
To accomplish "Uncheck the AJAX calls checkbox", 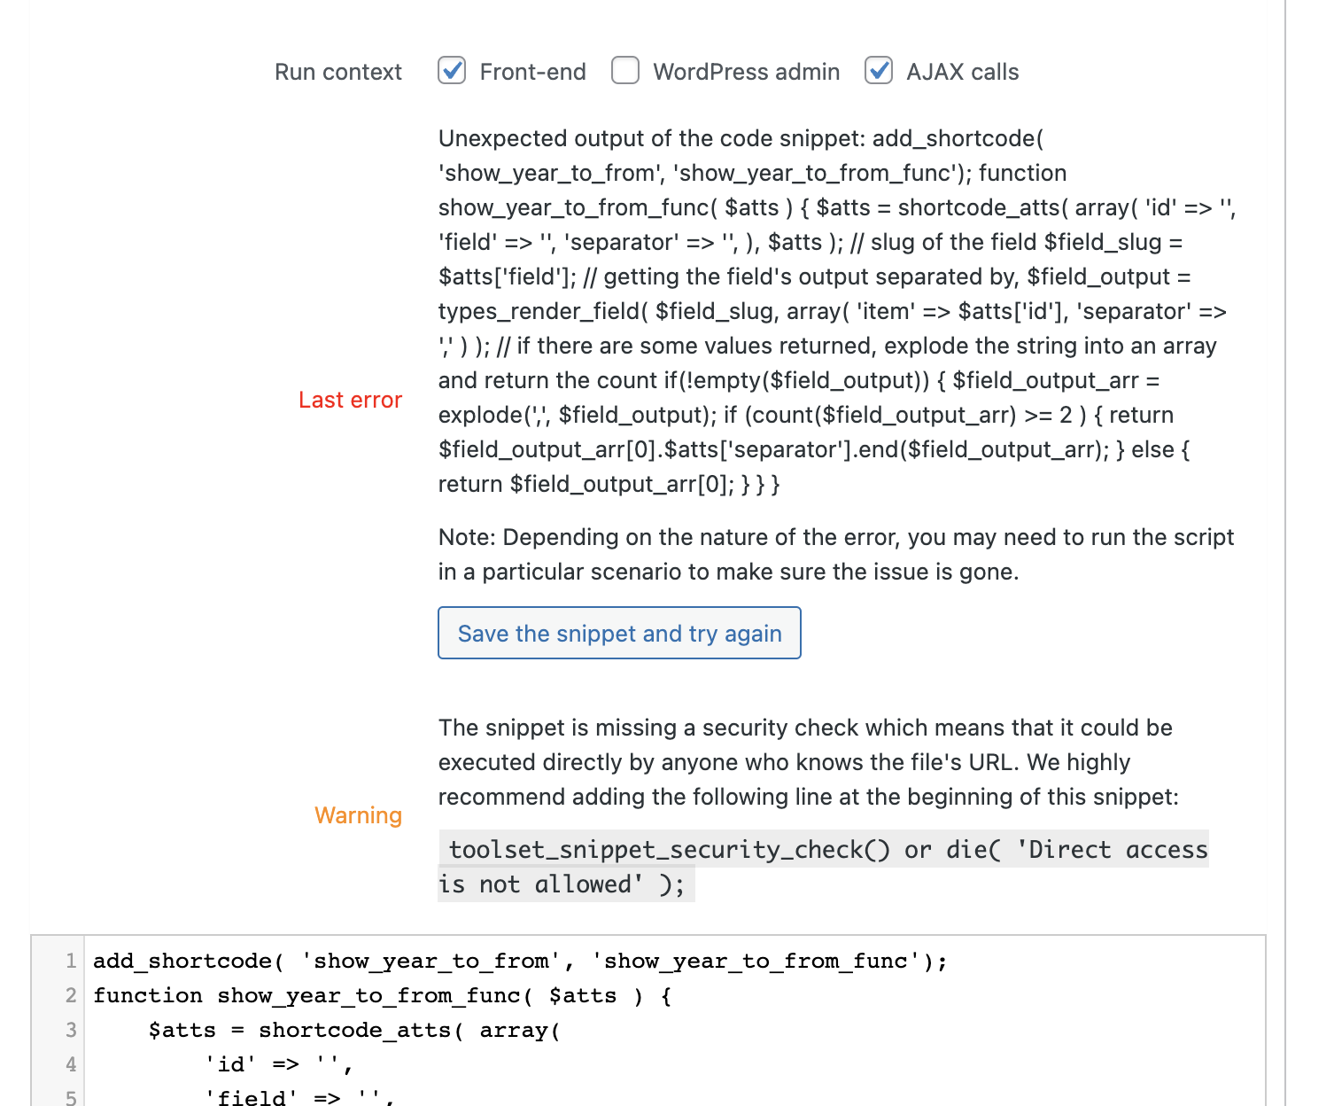I will tap(879, 70).
